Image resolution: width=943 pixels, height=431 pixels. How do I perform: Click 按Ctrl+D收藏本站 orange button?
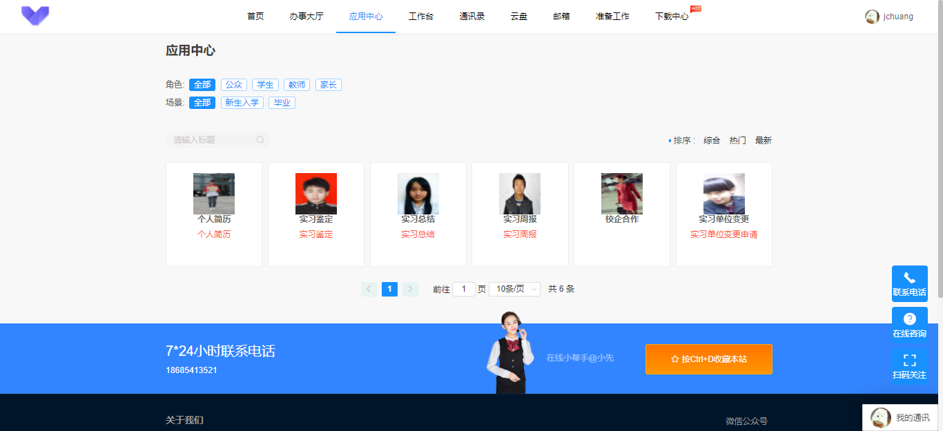709,359
